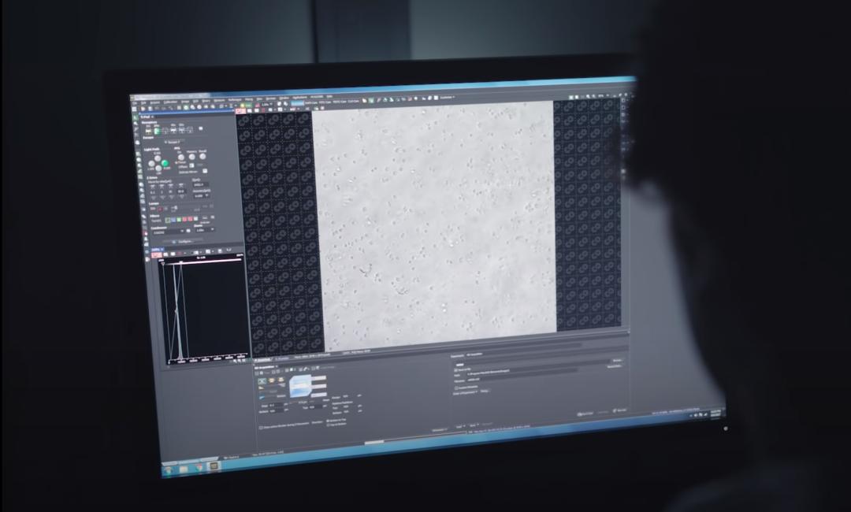Image resolution: width=851 pixels, height=512 pixels.
Task: Click the PFS Memory round button
Action: coord(191,157)
